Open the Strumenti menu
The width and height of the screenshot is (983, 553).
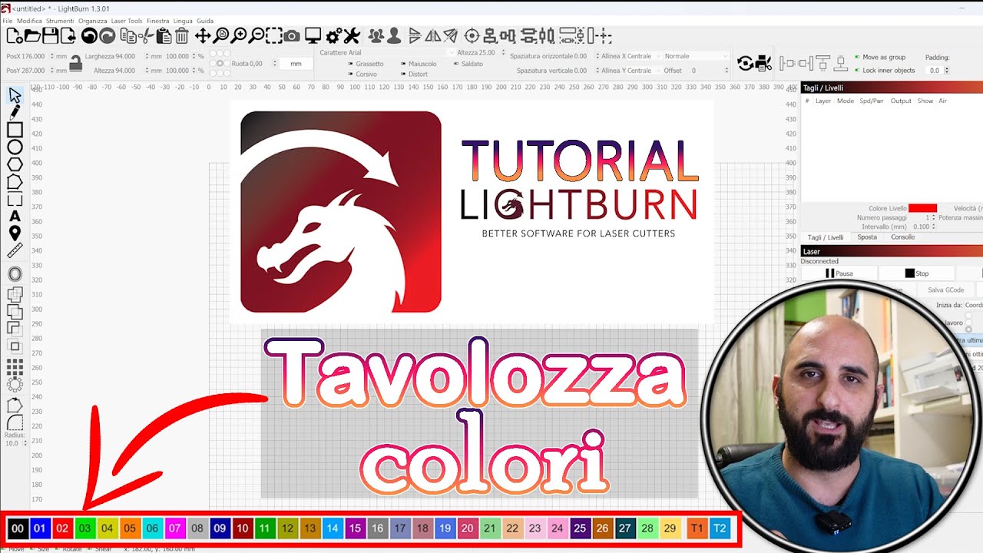60,21
